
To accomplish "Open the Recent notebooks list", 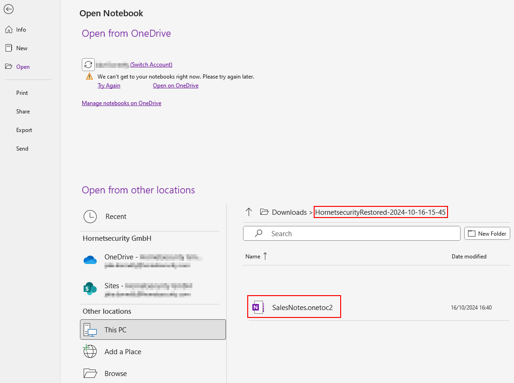I will click(x=116, y=216).
